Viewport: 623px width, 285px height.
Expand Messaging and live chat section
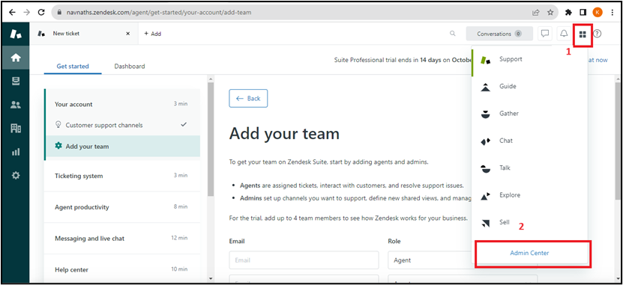click(x=122, y=238)
